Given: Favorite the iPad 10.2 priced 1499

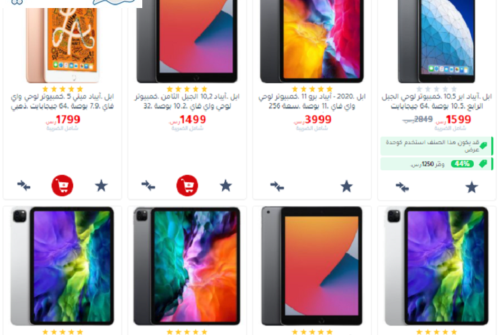Looking at the screenshot, I should [x=226, y=186].
